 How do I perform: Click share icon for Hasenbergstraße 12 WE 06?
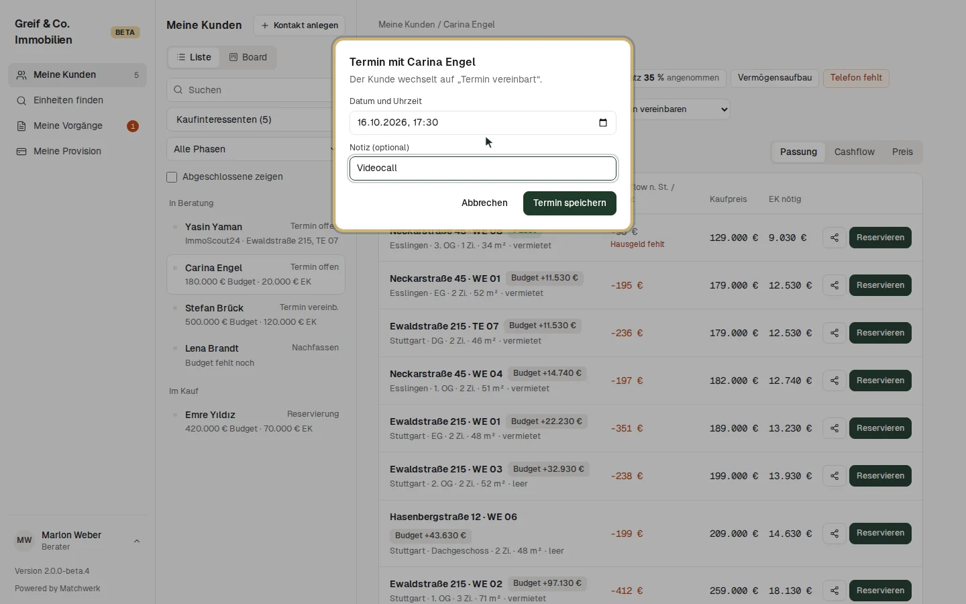tap(835, 534)
